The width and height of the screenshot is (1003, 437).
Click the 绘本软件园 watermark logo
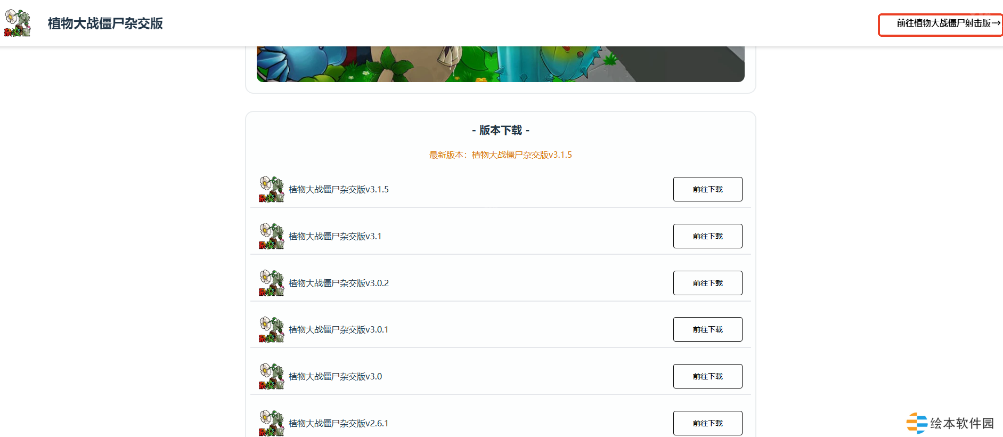(x=950, y=423)
